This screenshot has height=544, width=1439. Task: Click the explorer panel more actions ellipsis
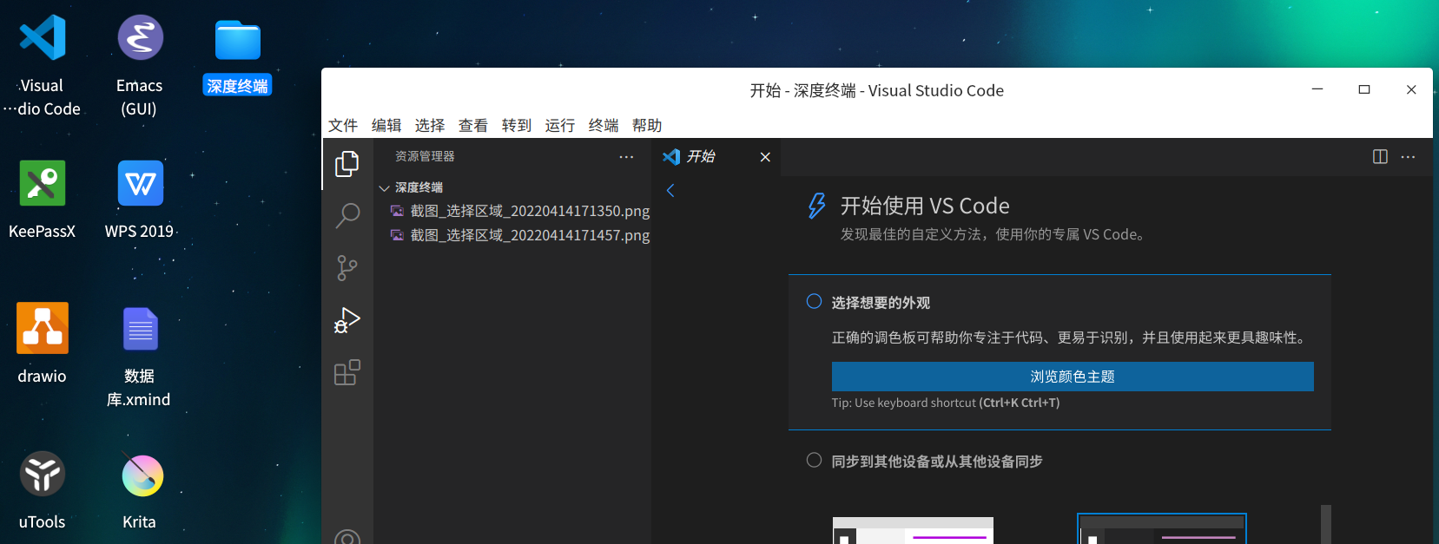coord(626,157)
